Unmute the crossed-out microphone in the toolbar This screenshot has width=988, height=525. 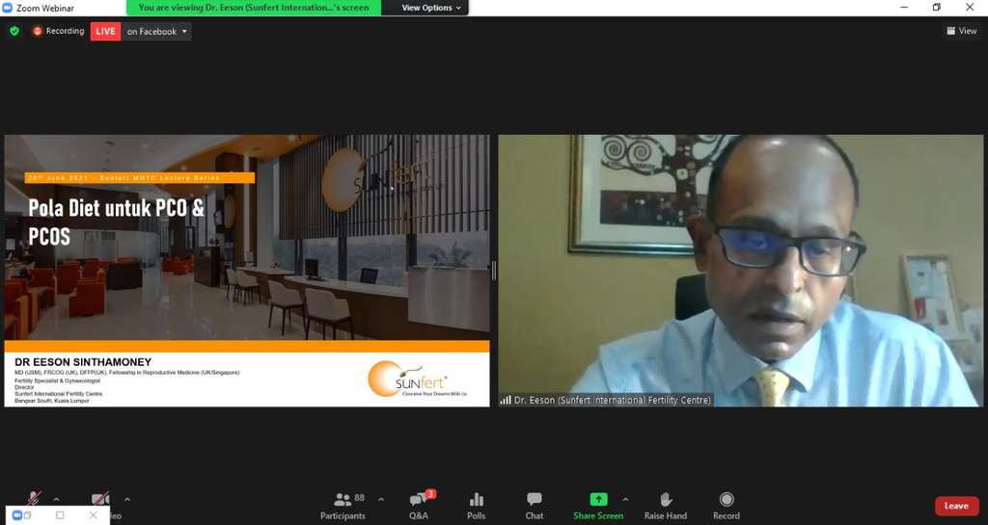pos(36,498)
